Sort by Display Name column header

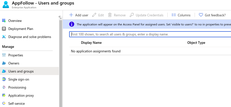coord(91,43)
